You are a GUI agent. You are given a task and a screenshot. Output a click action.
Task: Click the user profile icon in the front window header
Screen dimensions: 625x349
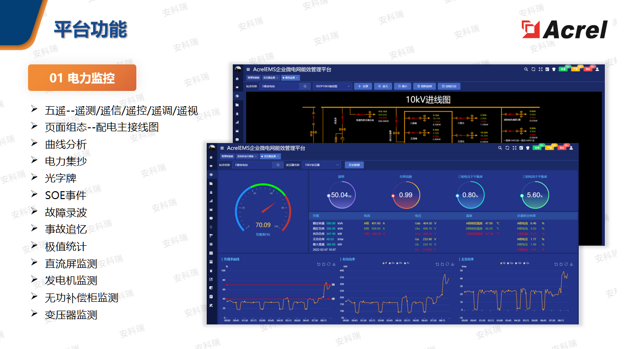(572, 148)
